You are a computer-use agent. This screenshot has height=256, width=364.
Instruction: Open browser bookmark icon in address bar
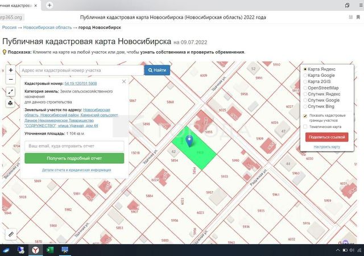pos(358,17)
